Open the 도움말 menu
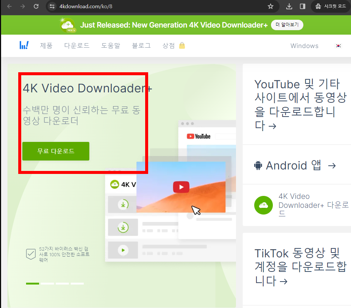The width and height of the screenshot is (351, 308). [x=111, y=46]
